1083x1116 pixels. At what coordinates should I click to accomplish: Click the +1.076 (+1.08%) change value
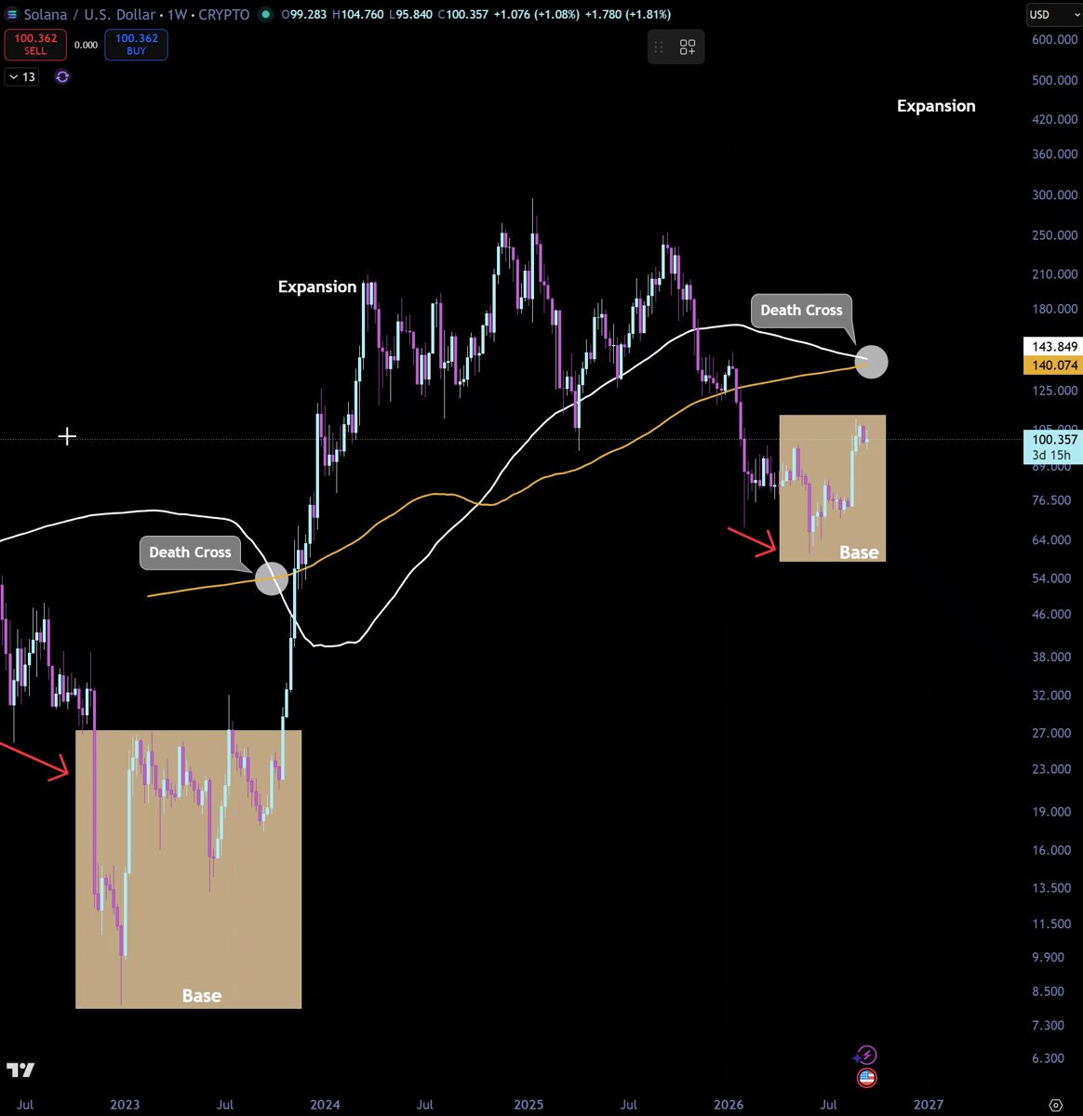click(536, 15)
